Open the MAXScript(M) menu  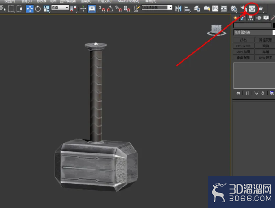point(129,1)
